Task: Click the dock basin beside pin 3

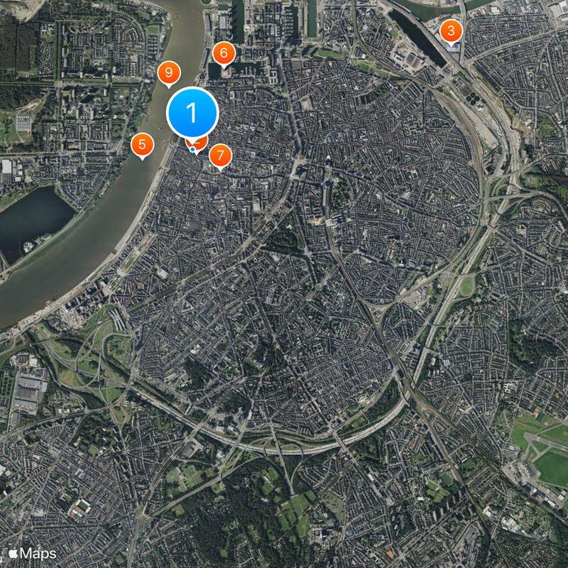Action: click(x=417, y=36)
